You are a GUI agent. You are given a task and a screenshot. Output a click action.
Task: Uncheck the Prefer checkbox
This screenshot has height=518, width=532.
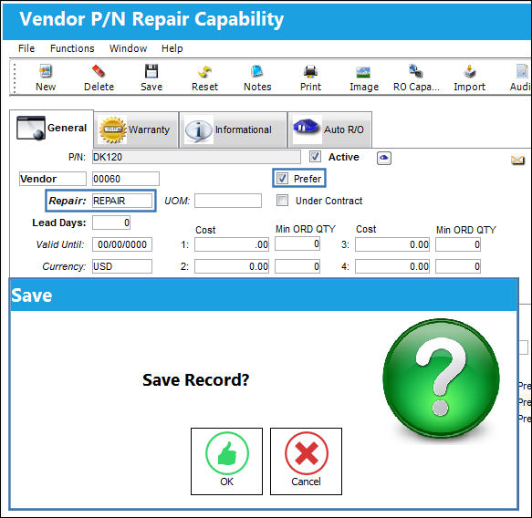282,178
